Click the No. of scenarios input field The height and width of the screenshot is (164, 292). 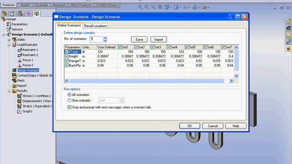click(96, 39)
